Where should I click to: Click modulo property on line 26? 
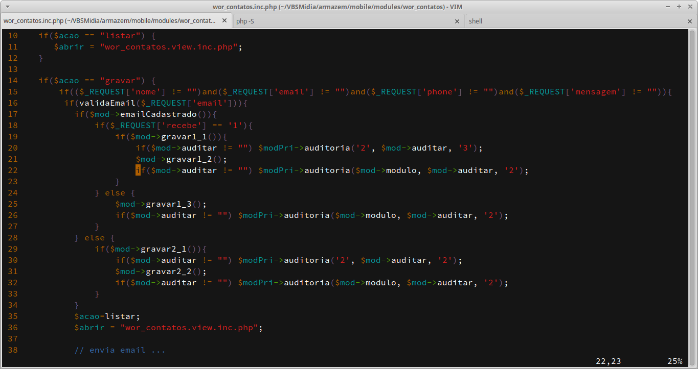coord(381,215)
